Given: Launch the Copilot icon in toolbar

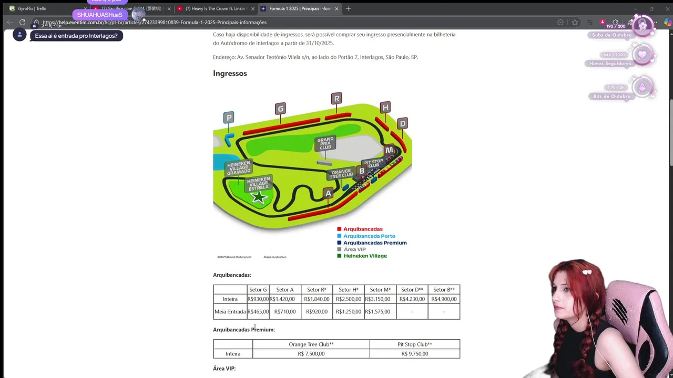Looking at the screenshot, I should 668,22.
